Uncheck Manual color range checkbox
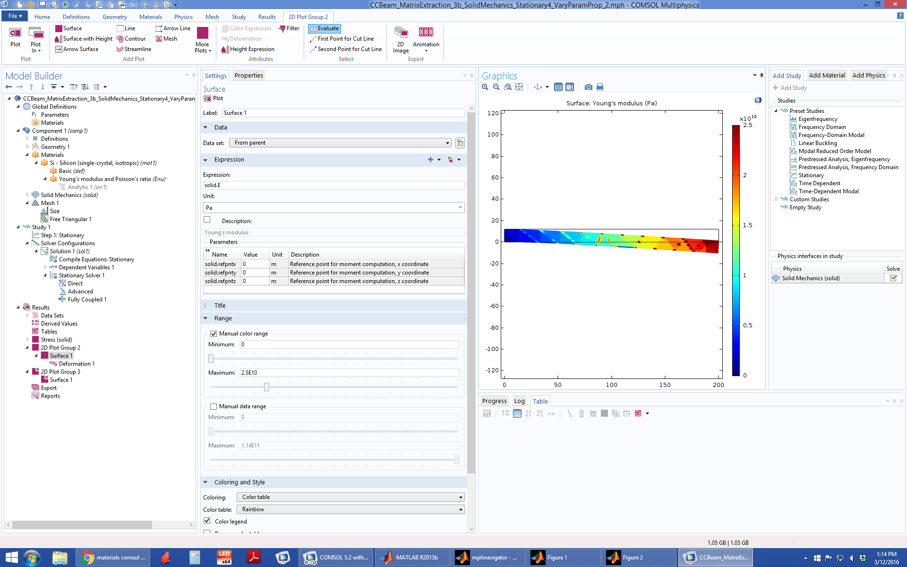 214,334
